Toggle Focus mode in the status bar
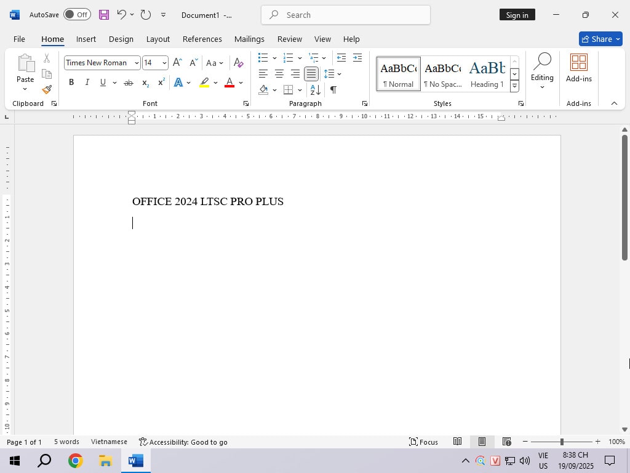Viewport: 630px width, 473px height. point(423,442)
